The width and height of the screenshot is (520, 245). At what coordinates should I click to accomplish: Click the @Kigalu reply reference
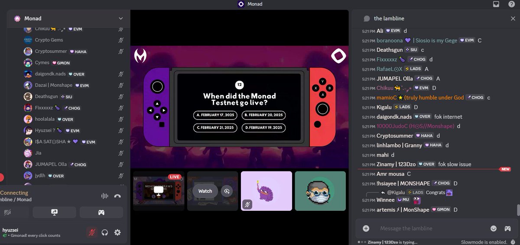[x=396, y=192]
